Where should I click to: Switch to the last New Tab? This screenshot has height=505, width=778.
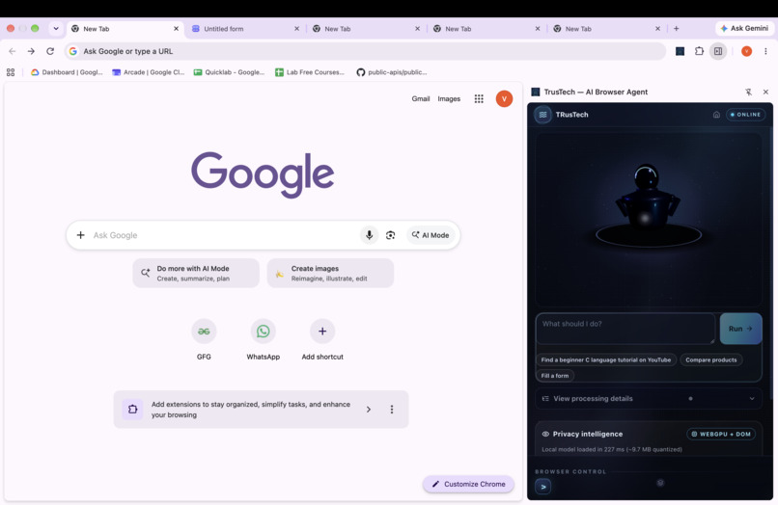point(605,29)
